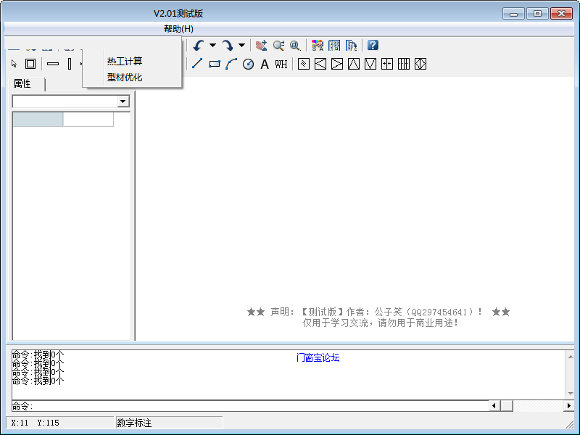Select the pan hand tool
The image size is (580, 435).
click(x=262, y=46)
